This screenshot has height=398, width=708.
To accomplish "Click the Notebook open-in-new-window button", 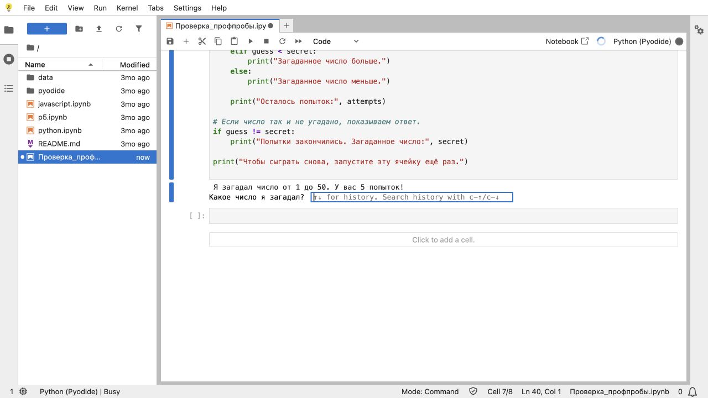I will [567, 41].
